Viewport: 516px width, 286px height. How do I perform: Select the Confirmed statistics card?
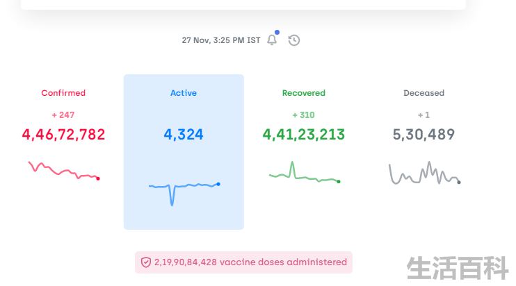(63, 152)
